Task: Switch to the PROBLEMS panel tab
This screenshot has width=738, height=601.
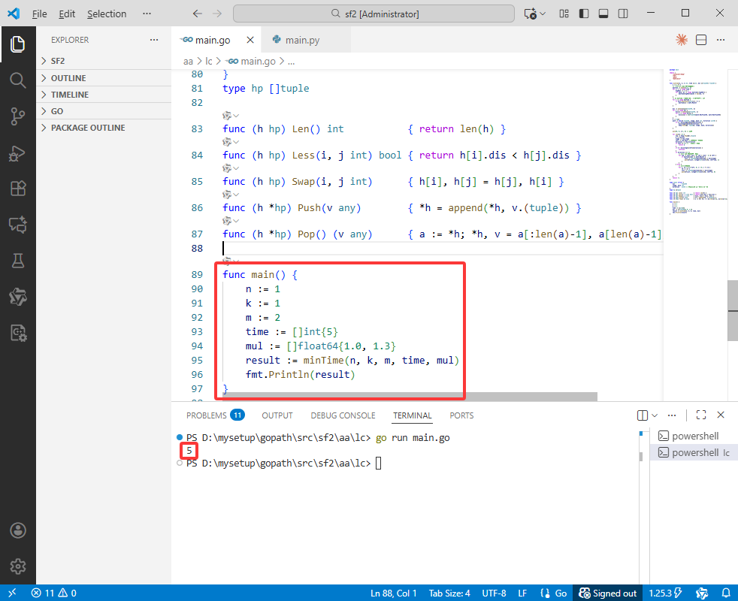Action: click(215, 415)
